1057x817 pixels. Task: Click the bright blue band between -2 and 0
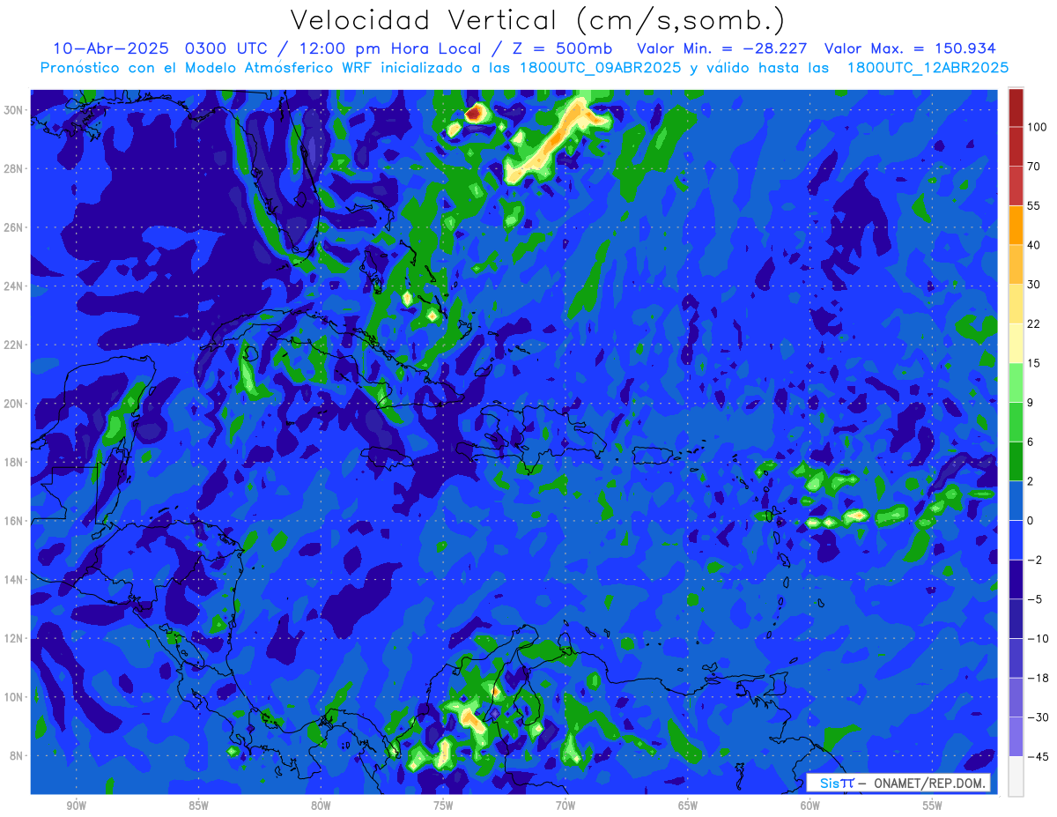[1016, 539]
